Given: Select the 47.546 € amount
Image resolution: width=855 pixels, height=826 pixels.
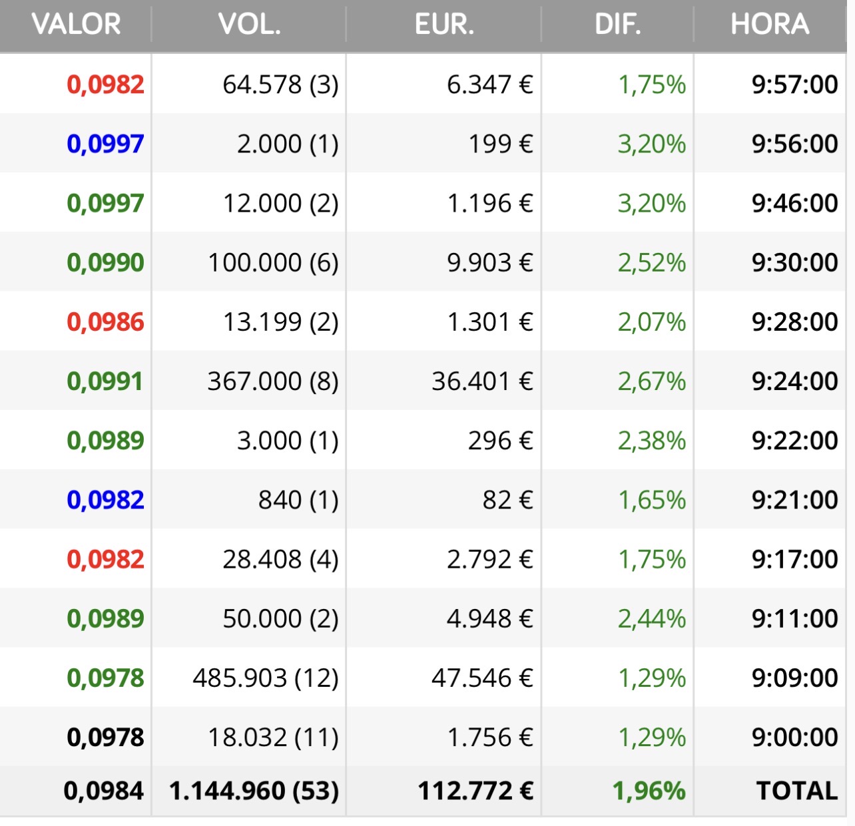Looking at the screenshot, I should click(482, 678).
